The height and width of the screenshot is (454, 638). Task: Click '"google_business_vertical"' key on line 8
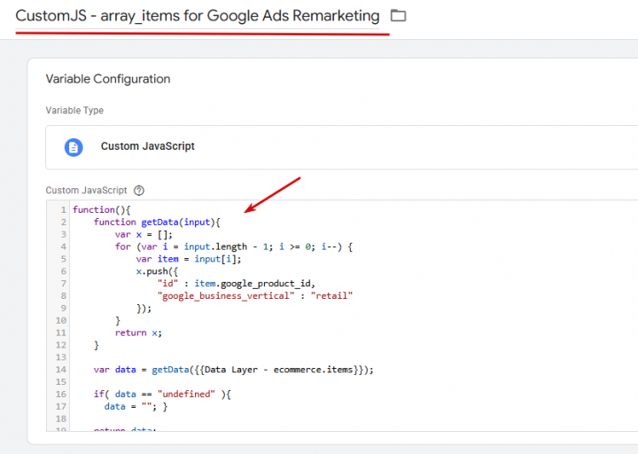225,295
